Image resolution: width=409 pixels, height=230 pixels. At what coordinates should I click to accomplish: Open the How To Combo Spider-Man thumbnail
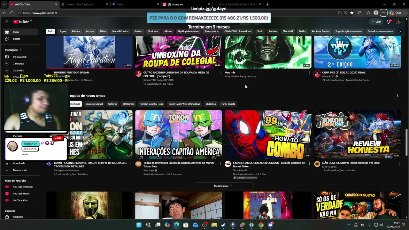click(x=268, y=134)
